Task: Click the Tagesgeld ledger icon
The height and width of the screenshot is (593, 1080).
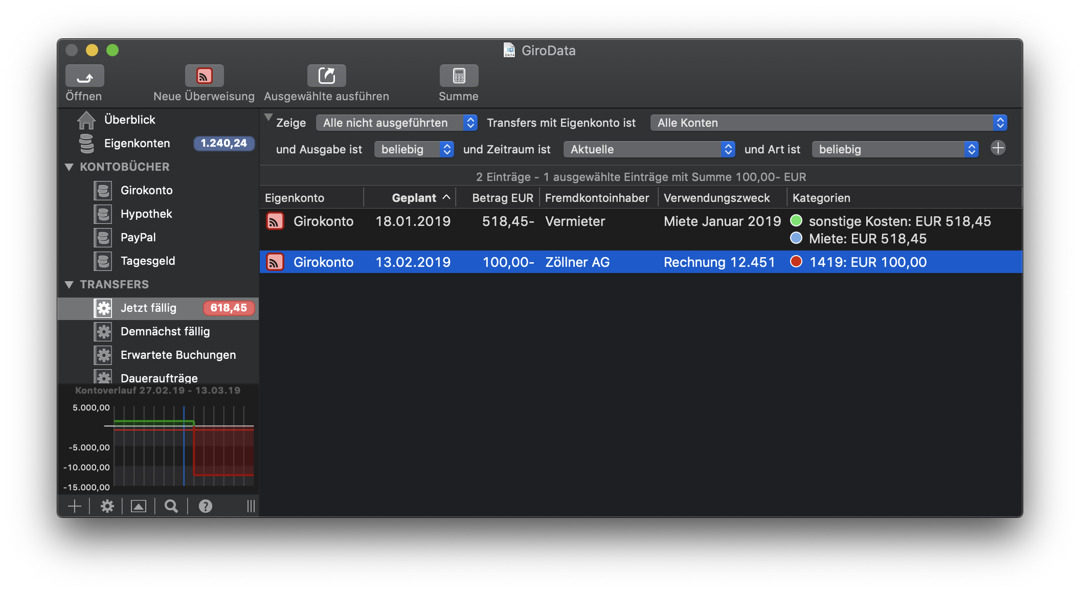Action: [103, 261]
